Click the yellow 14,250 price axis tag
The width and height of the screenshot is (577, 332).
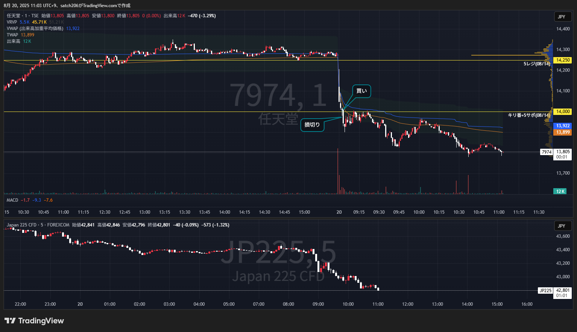tap(563, 60)
